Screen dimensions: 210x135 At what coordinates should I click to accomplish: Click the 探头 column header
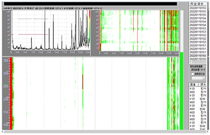click(x=204, y=84)
